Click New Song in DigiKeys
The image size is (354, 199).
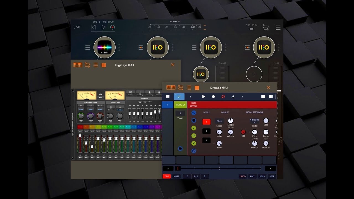click(131, 93)
